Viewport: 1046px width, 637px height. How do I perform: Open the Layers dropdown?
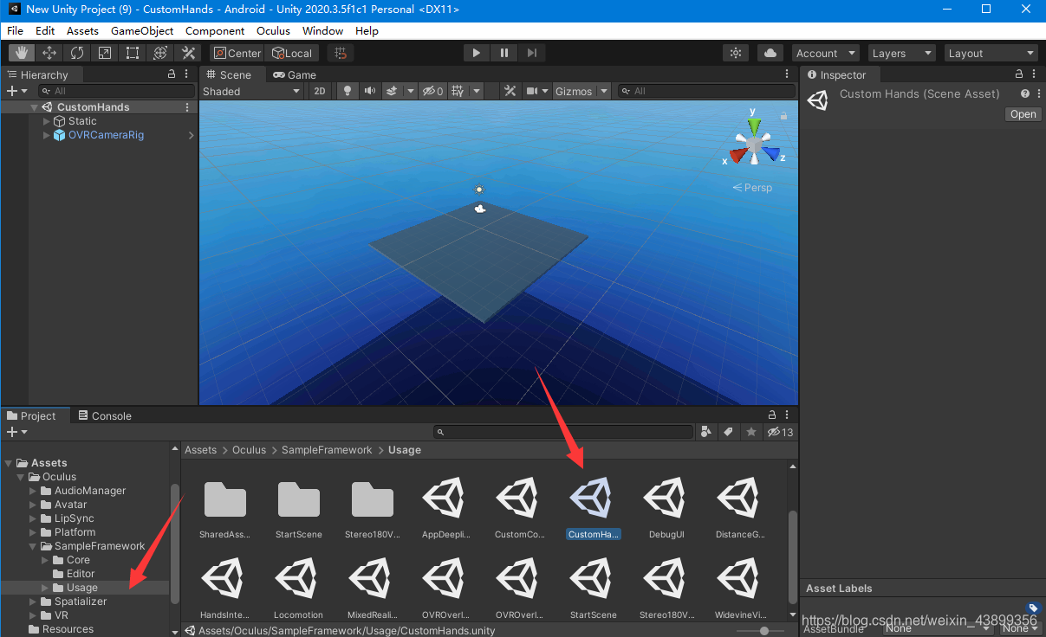(901, 53)
